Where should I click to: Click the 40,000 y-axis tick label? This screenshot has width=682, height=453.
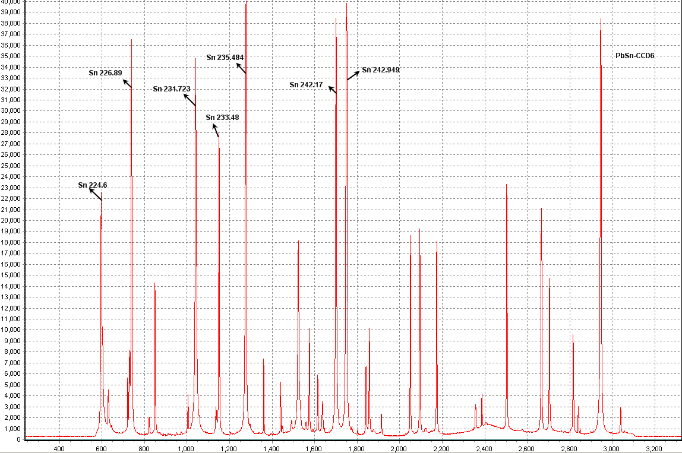(12, 1)
